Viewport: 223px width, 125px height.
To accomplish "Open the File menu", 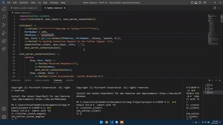I will (9, 2).
